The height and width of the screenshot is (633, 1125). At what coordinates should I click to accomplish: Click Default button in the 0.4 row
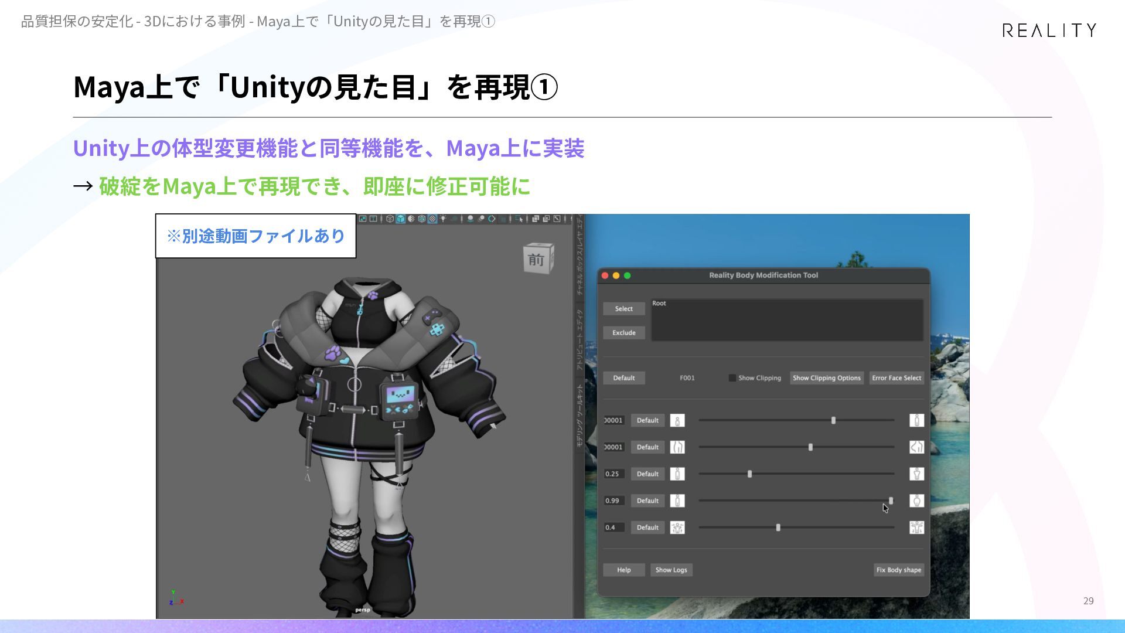647,528
